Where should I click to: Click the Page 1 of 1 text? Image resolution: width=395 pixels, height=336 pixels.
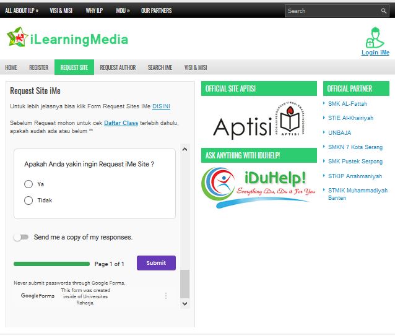coord(109,264)
